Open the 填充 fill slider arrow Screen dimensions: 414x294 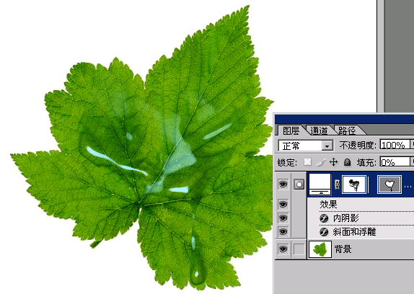tap(412, 162)
